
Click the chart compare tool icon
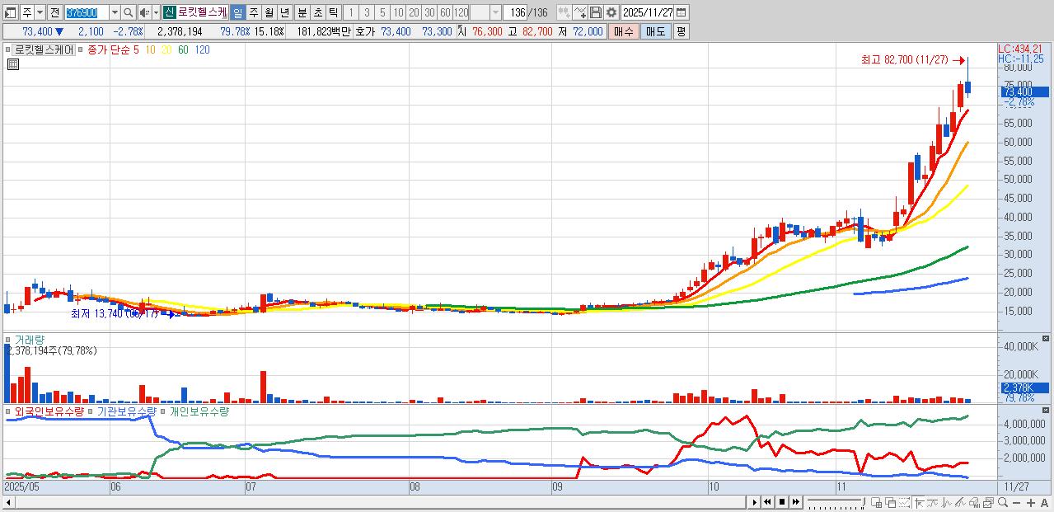564,12
